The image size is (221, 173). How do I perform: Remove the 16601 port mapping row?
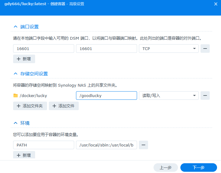click(205, 49)
